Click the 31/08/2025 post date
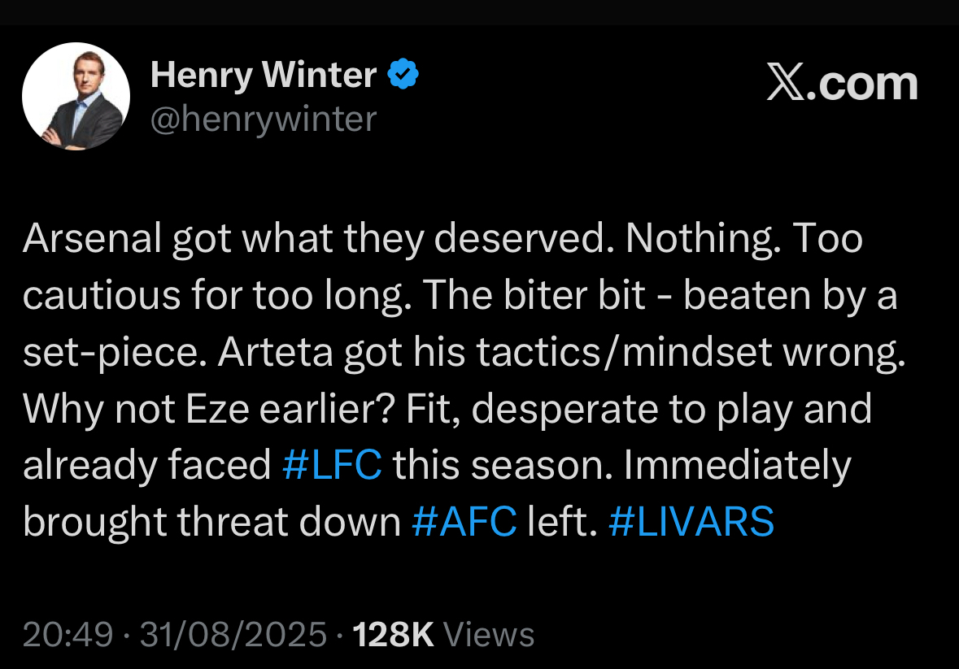The image size is (959, 669). coord(233,634)
